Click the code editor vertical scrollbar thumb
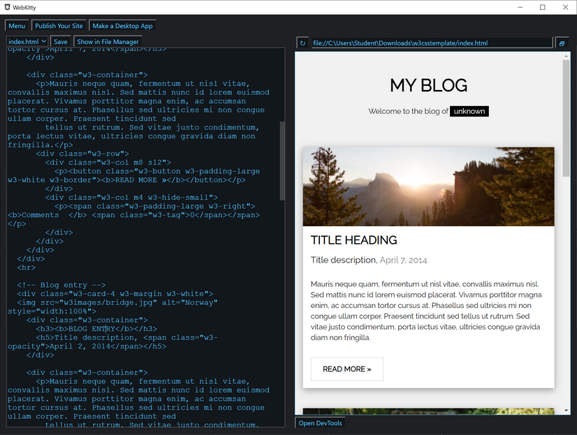 click(x=282, y=161)
